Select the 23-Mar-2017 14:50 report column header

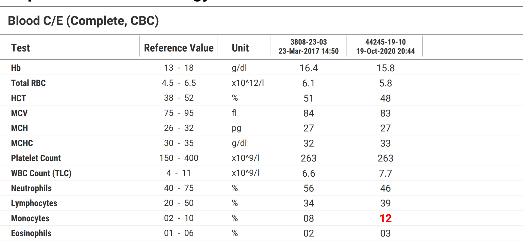(308, 47)
